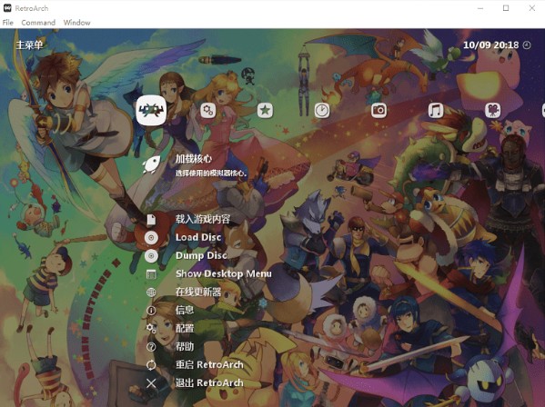The width and height of the screenshot is (545, 407).
Task: Open the 信息 information entry
Action: 184,310
